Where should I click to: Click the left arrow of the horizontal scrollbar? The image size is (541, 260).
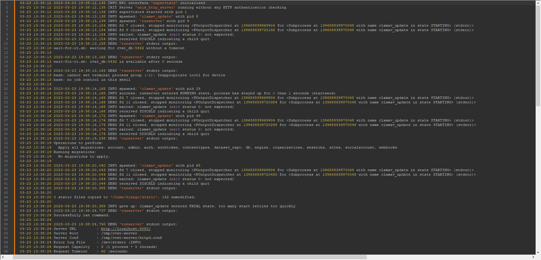pyautogui.click(x=2, y=257)
